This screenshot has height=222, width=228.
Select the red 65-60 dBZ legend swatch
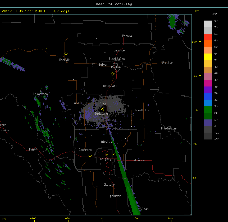[208, 37]
